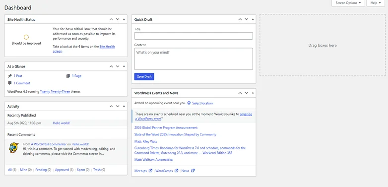
Task: Click the Quick Draft Title input field
Action: (x=194, y=36)
